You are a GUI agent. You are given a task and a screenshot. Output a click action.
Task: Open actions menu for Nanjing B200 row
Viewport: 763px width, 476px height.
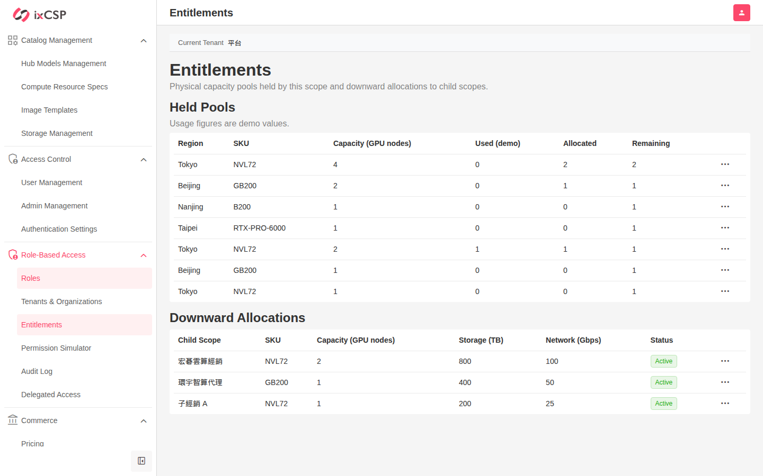[725, 207]
